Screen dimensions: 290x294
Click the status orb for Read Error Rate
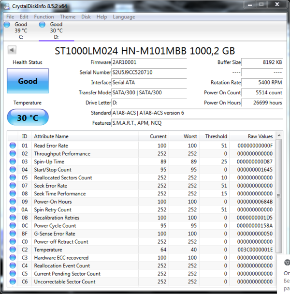(x=13, y=146)
